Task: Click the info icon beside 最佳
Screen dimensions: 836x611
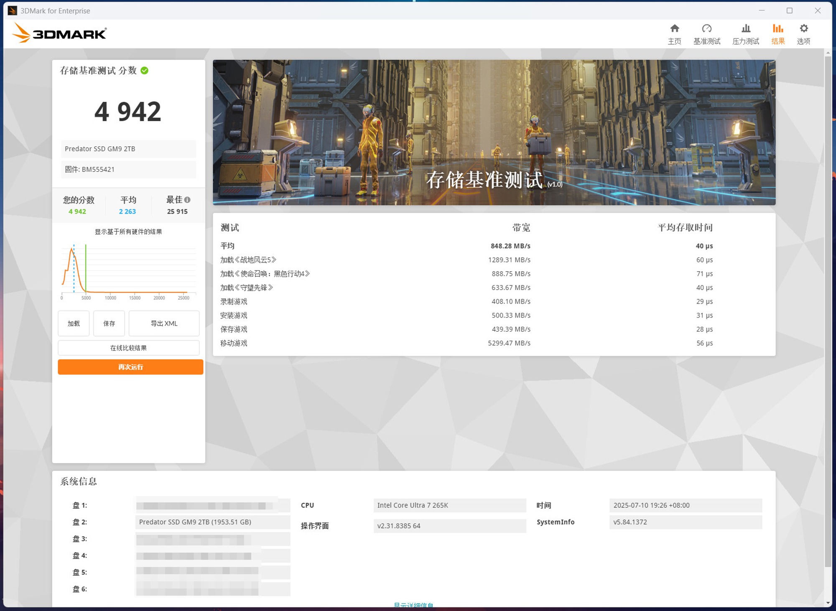Action: coord(187,200)
